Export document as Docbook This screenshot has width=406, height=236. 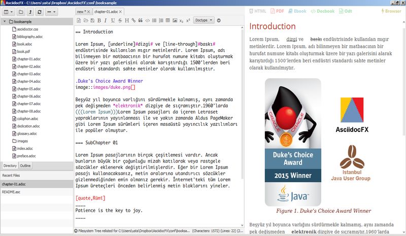[323, 11]
